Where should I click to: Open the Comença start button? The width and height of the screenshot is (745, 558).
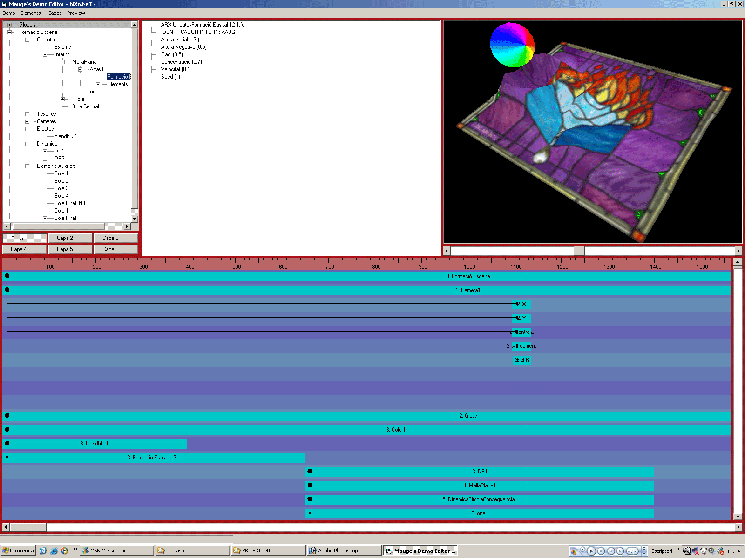tap(19, 551)
